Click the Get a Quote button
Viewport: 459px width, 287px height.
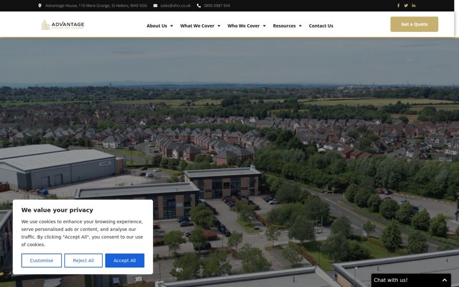coord(414,24)
